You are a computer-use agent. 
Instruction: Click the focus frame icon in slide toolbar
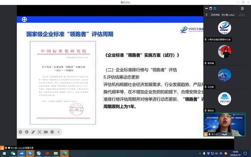pos(39,132)
